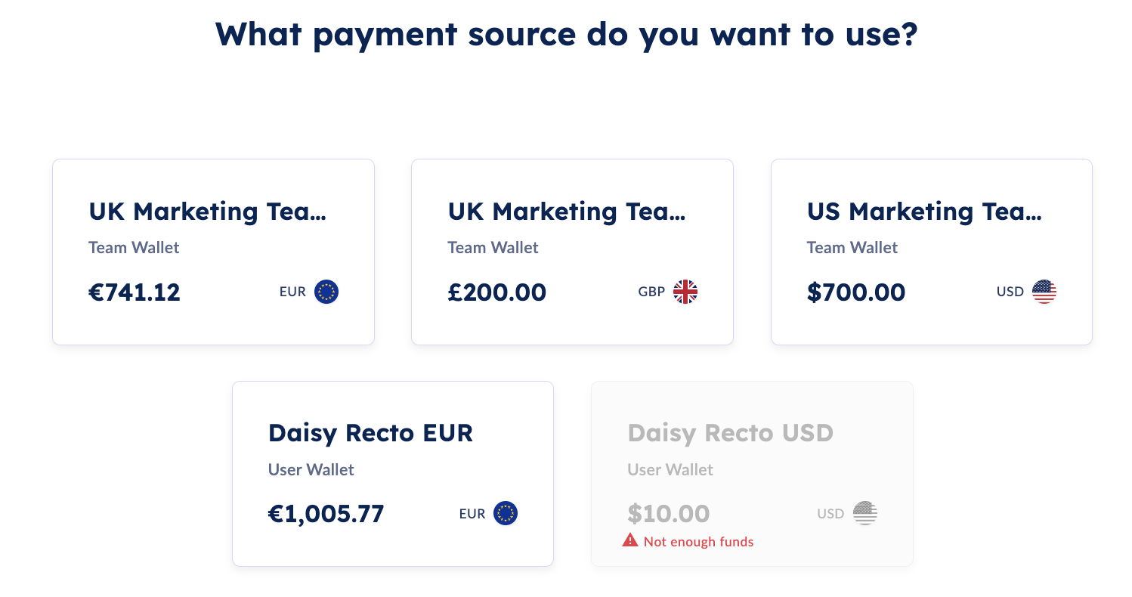Click the 'What payment source' heading
Screen dimensions: 1132x597
point(566,34)
